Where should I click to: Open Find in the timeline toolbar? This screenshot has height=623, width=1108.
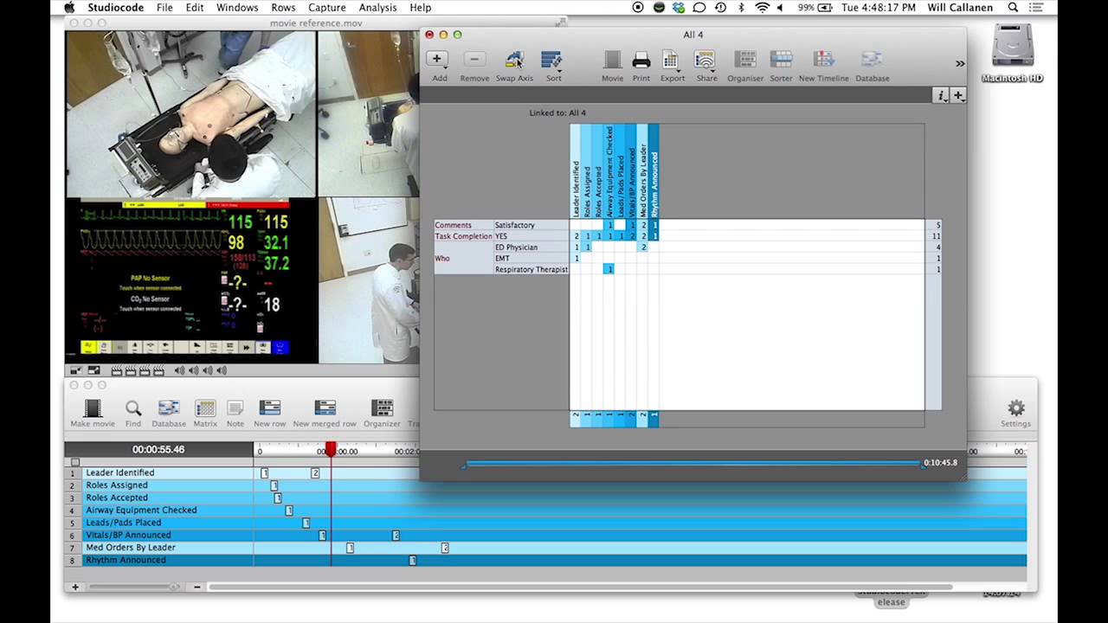[x=132, y=414]
